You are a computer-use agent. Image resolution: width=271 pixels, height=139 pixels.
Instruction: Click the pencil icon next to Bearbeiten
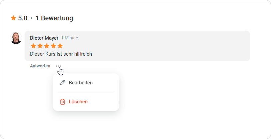click(63, 83)
